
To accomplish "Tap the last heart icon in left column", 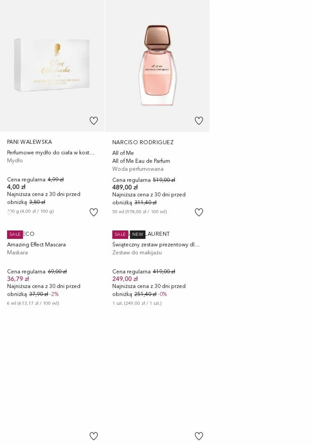I will [x=94, y=436].
